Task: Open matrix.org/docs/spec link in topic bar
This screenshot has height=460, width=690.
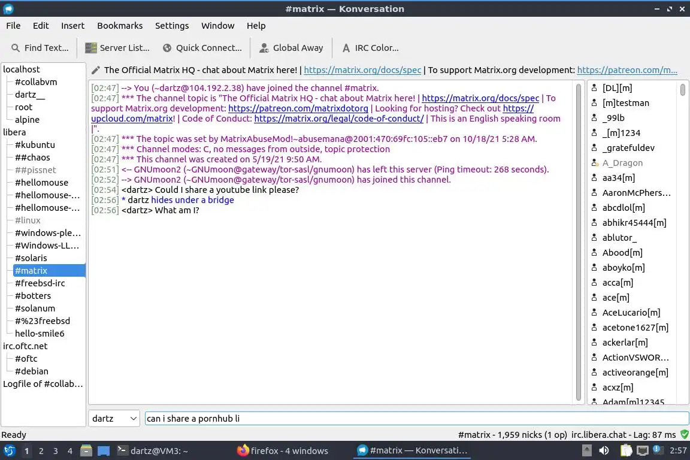Action: [362, 70]
